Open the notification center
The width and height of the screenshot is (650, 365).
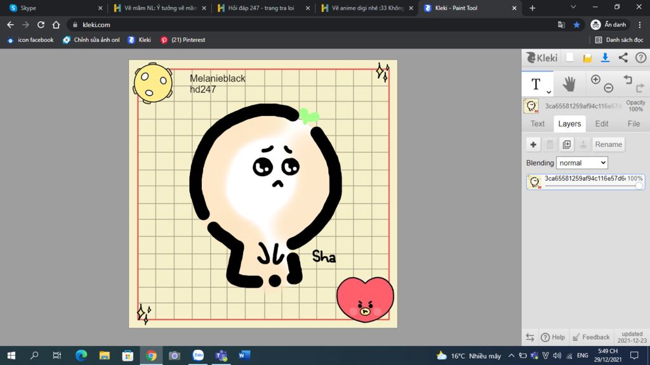tap(634, 355)
